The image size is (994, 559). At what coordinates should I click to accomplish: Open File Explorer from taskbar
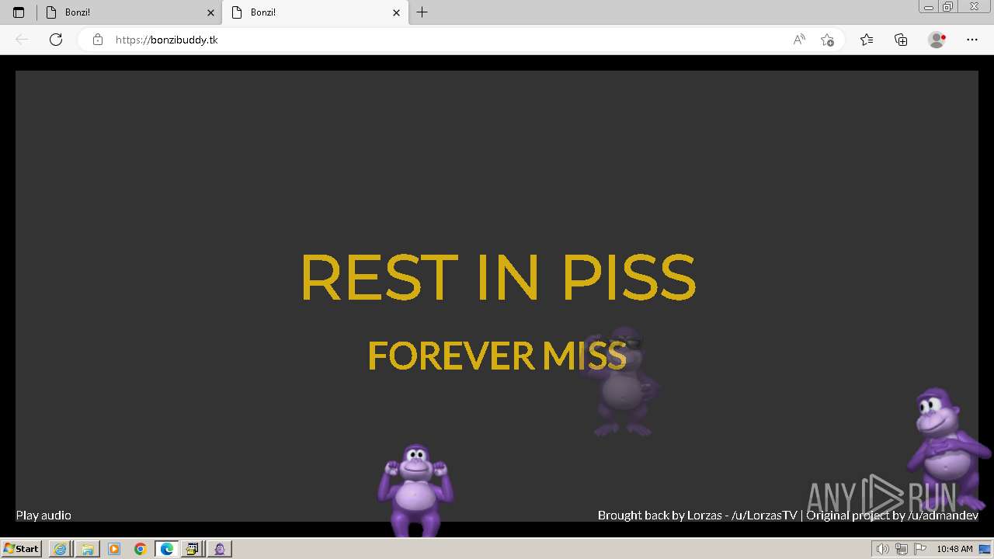point(87,549)
